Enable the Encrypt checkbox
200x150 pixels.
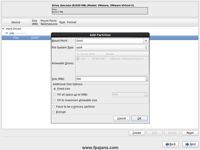click(x=53, y=112)
